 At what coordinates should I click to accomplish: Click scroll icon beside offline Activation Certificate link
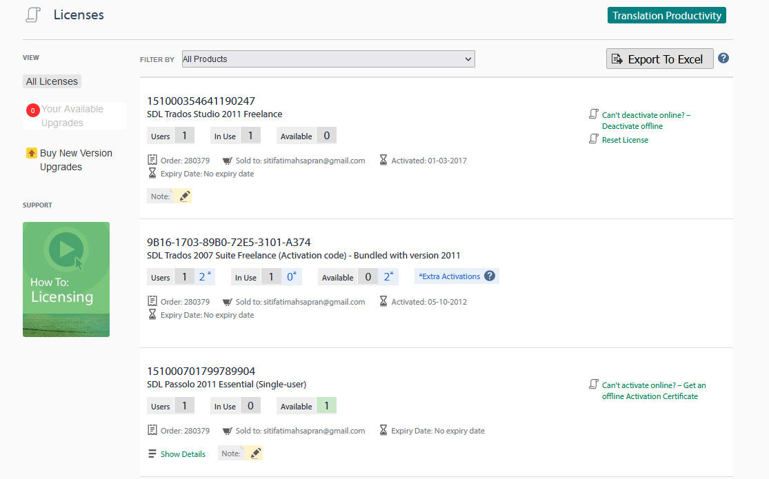pos(593,385)
